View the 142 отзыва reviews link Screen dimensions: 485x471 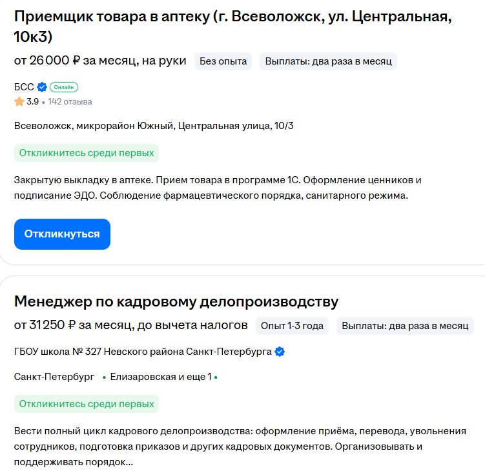(70, 102)
